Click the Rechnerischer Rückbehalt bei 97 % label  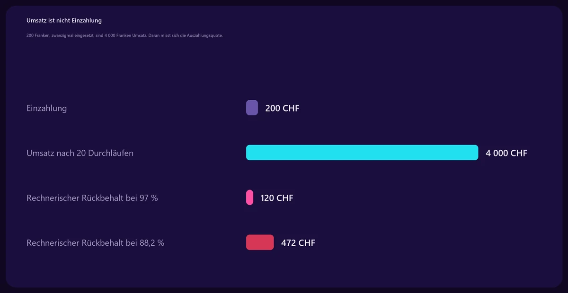92,198
